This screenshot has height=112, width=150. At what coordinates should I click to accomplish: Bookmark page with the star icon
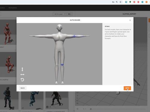(121, 2)
